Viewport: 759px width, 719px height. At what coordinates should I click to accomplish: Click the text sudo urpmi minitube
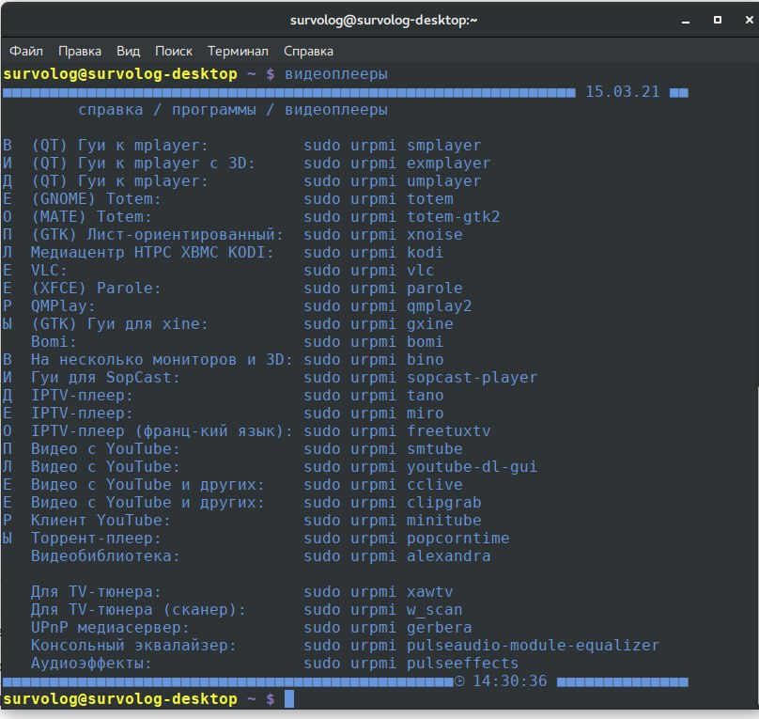pos(392,521)
